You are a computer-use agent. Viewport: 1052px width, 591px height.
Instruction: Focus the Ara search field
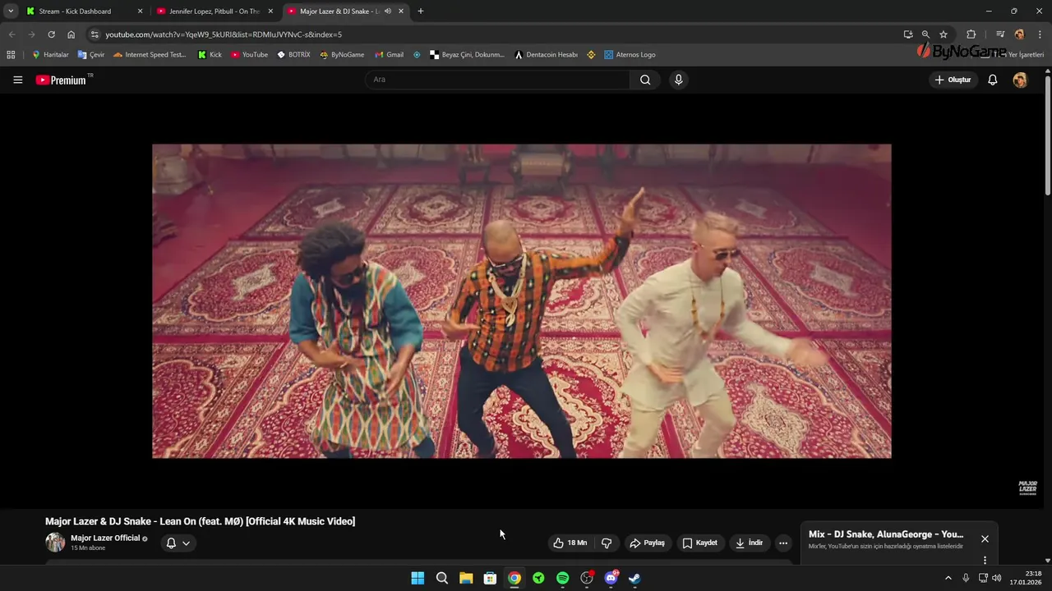click(x=498, y=80)
